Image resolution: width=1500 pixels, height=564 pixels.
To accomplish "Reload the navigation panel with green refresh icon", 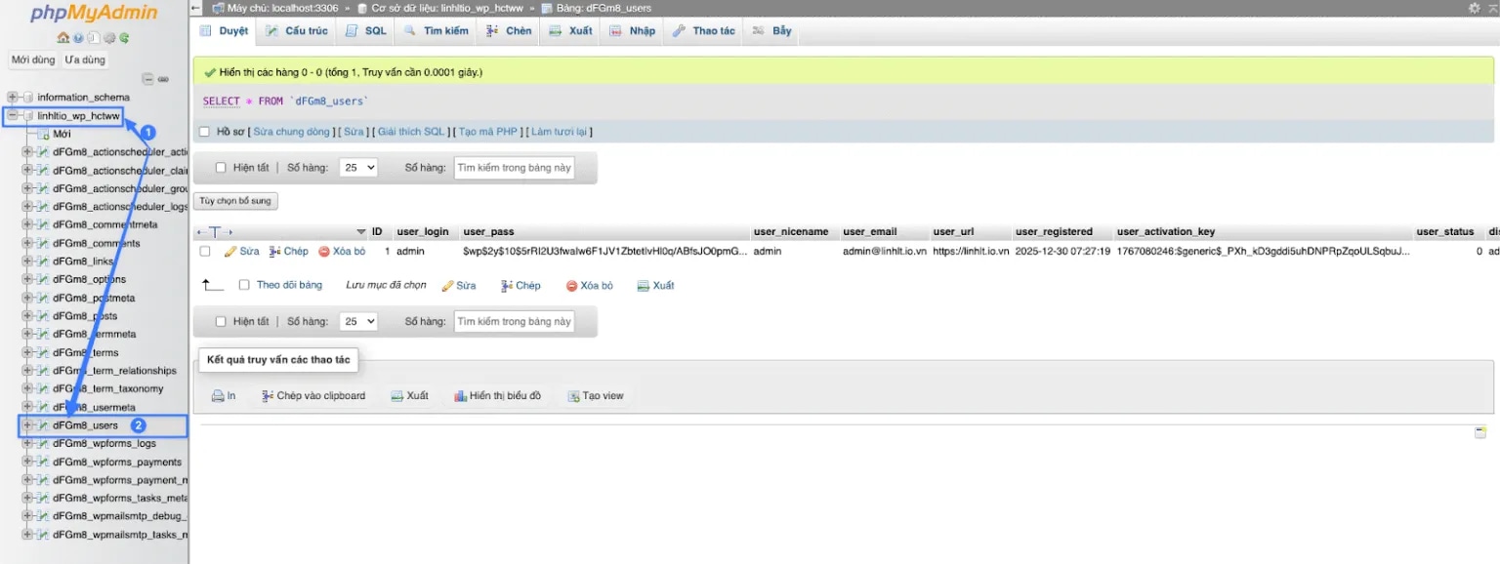I will [125, 38].
